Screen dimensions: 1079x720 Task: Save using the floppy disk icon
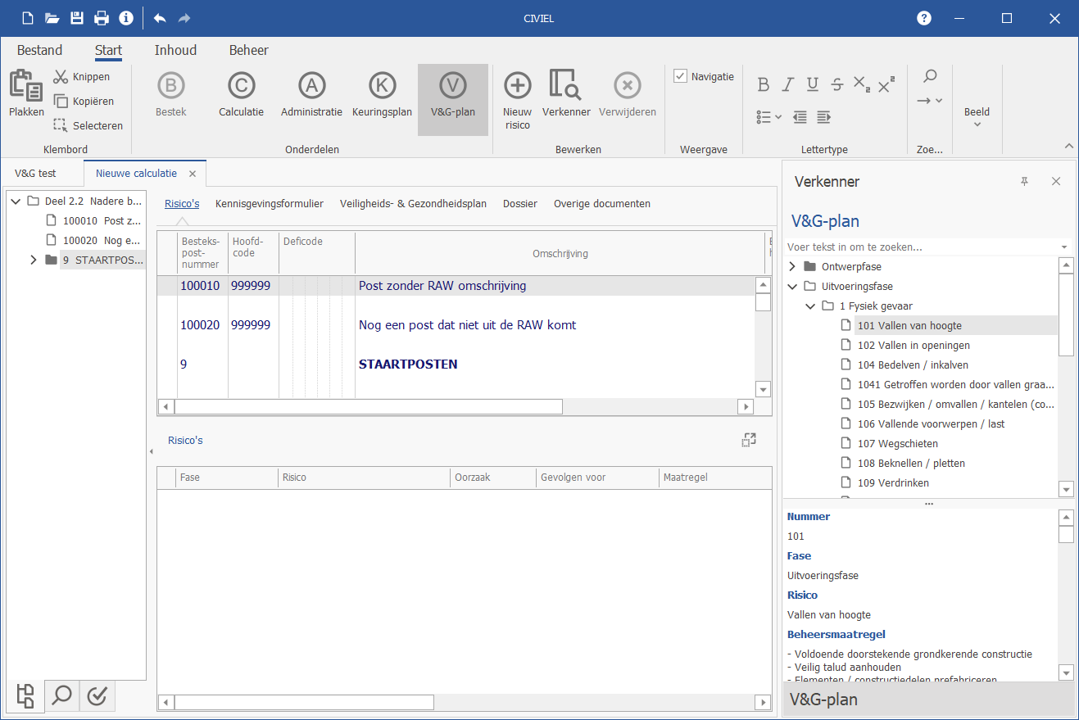(77, 18)
